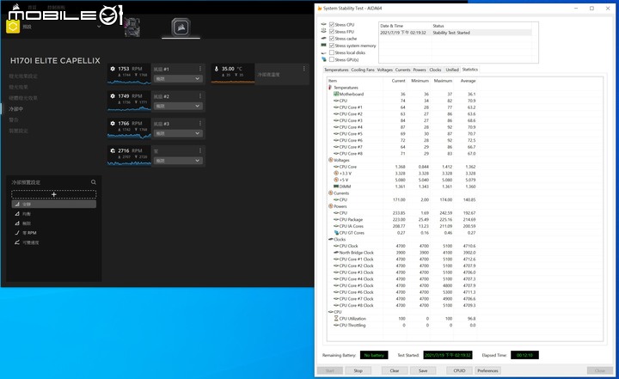Select the motherboard device thumbnail in iCUE

tap(132, 27)
